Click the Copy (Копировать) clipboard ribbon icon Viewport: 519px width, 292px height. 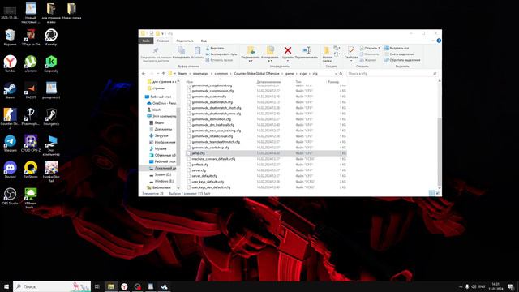point(181,50)
